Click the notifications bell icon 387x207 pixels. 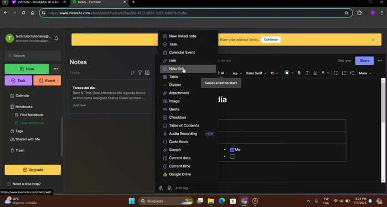(x=56, y=38)
